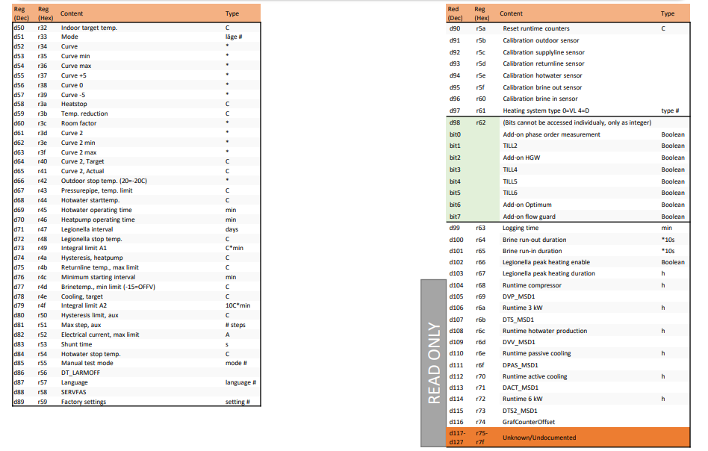
Task: Click 'GrafCounterOffset' cell
Action: (x=528, y=422)
